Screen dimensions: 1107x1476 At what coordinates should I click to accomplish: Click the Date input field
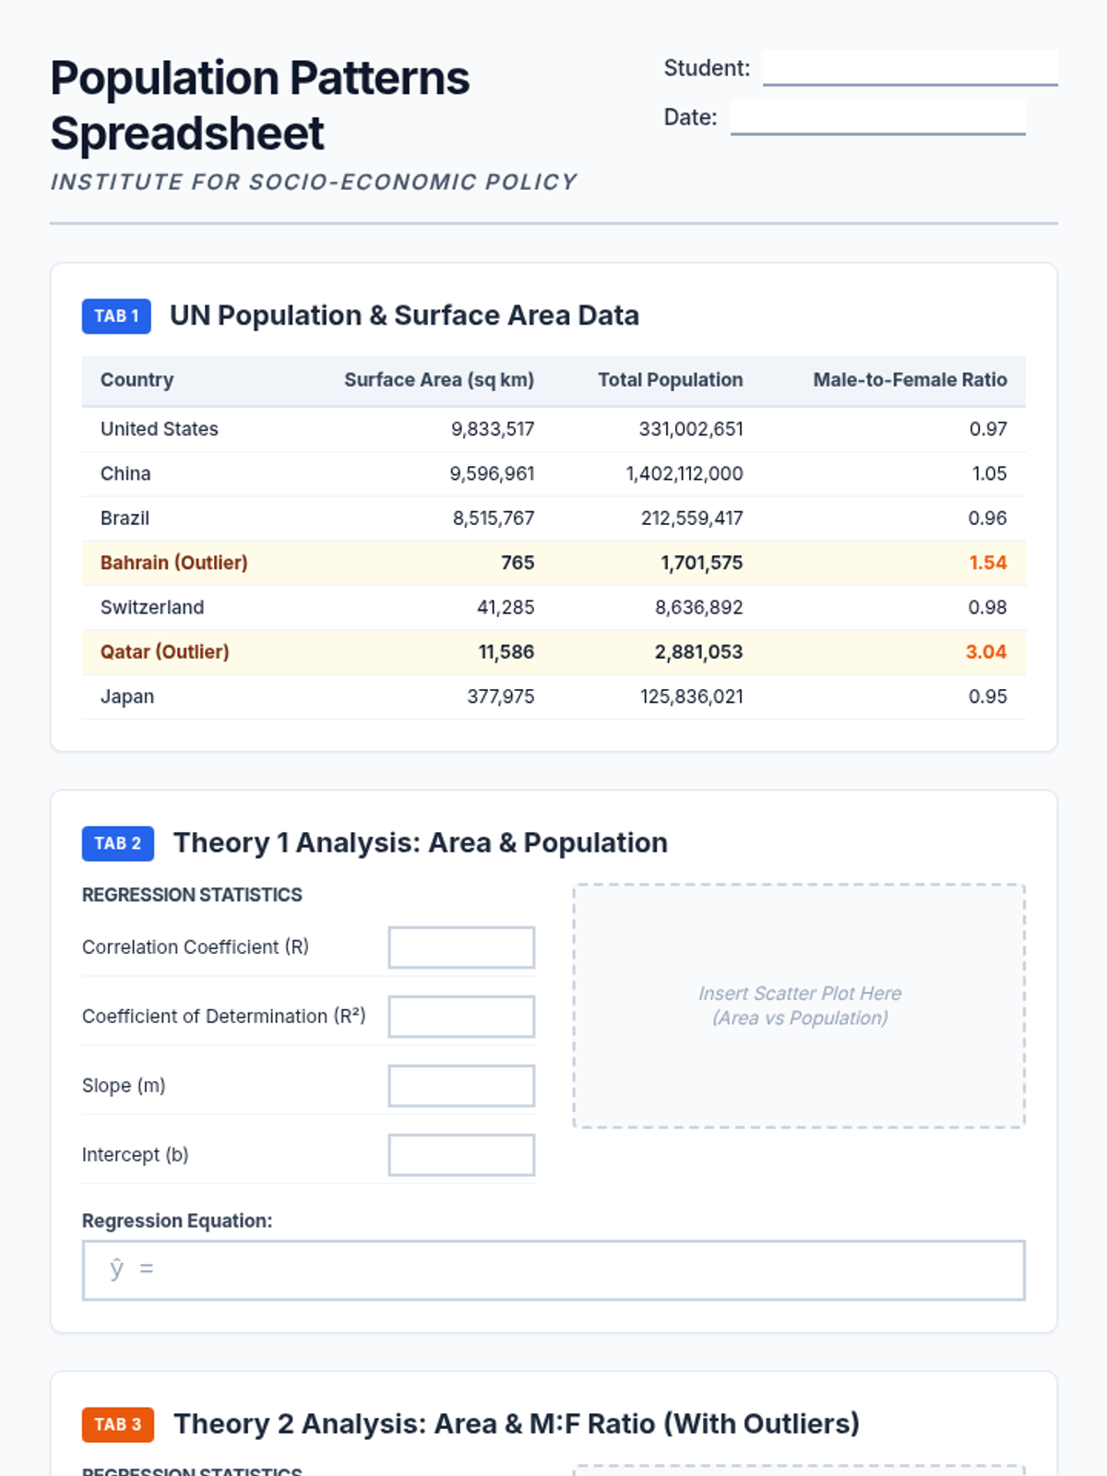[x=877, y=117]
